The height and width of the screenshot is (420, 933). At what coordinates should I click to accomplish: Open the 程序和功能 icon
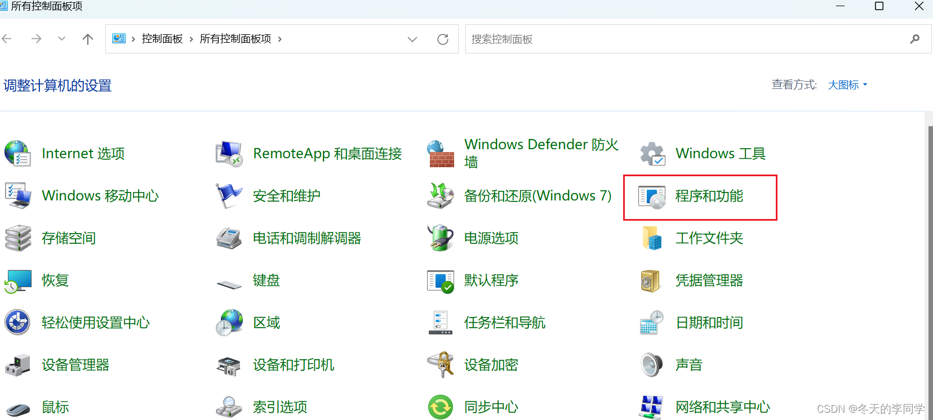(x=652, y=196)
